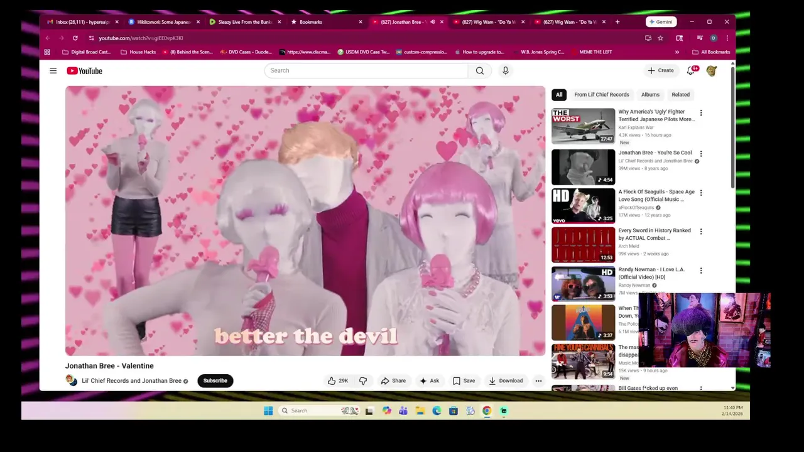Open Lil' Chief Records channel avatar
This screenshot has height=452, width=804.
(x=71, y=380)
